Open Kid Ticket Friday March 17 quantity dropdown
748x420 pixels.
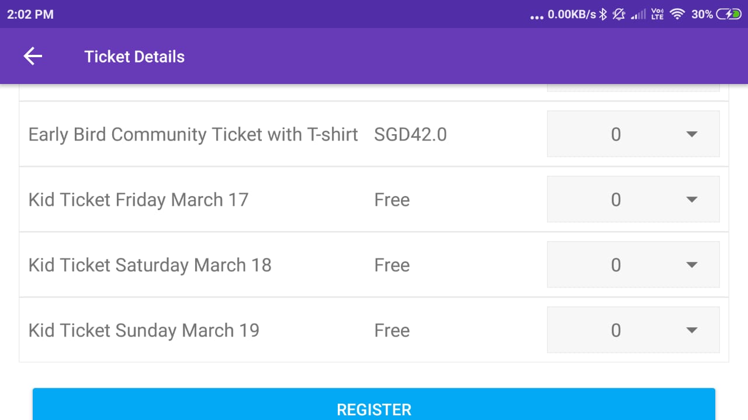(x=633, y=199)
